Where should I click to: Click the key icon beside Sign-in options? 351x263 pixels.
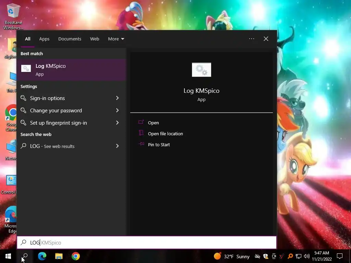coord(23,98)
